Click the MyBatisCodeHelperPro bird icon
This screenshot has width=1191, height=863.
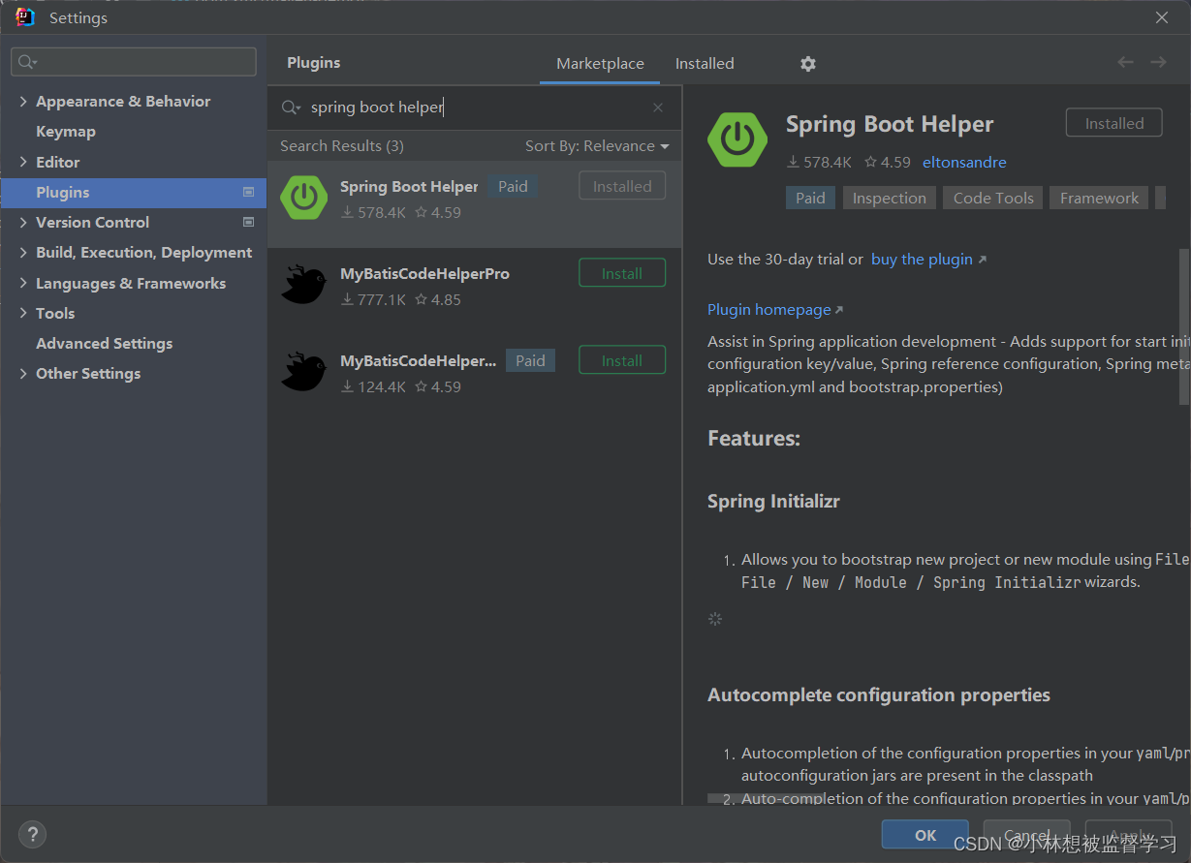coord(303,285)
